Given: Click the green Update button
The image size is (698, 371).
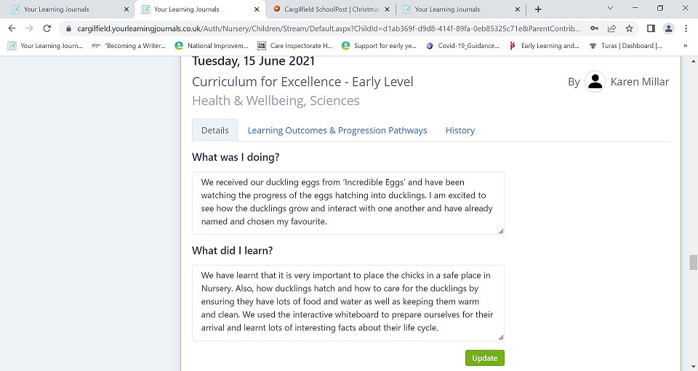Looking at the screenshot, I should click(485, 358).
